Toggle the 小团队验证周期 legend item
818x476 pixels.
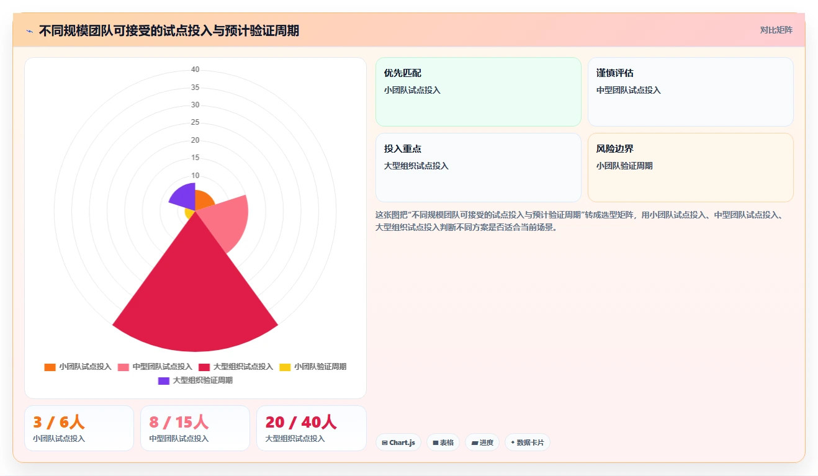(x=313, y=367)
